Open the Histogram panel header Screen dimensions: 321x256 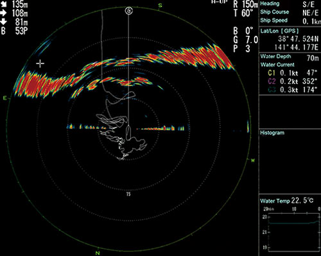(x=272, y=133)
